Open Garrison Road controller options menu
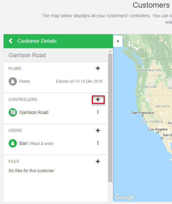This screenshot has height=204, width=172. pos(98,112)
